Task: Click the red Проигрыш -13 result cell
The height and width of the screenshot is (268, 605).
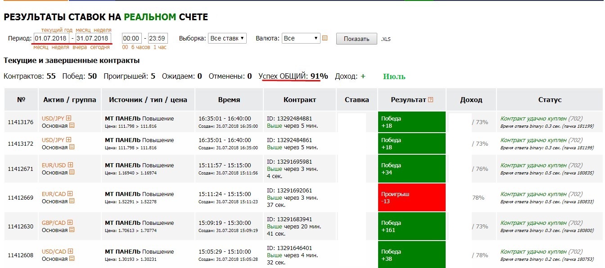Action: pos(412,197)
